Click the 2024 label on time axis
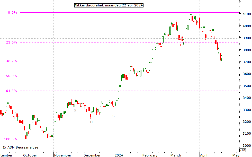Screen dimensions: 252x157 [119, 155]
